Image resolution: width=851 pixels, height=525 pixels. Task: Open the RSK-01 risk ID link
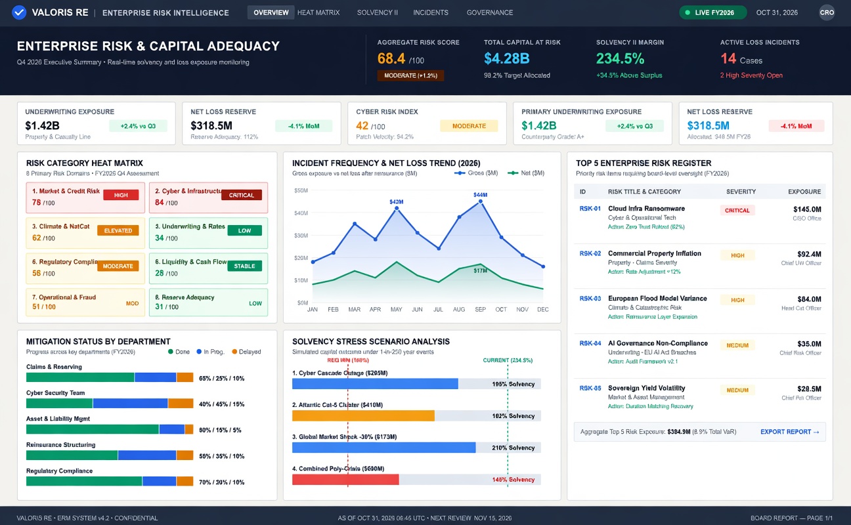[590, 209]
